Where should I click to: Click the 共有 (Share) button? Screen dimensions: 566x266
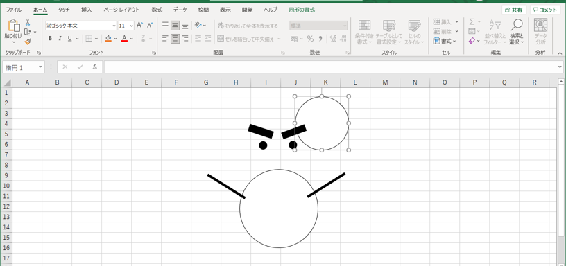[x=514, y=10]
